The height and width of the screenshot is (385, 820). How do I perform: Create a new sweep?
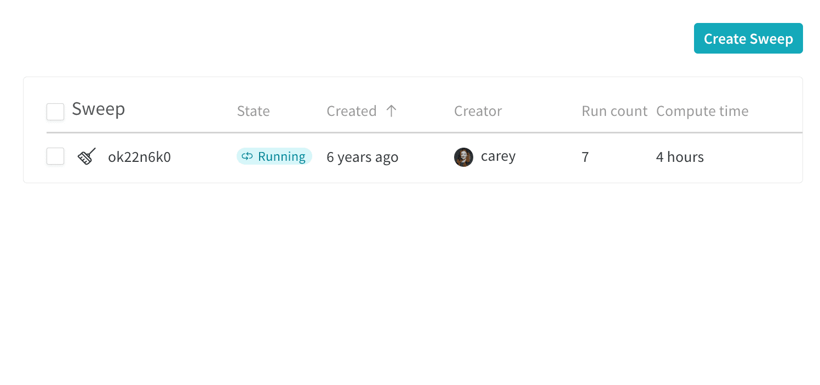748,38
